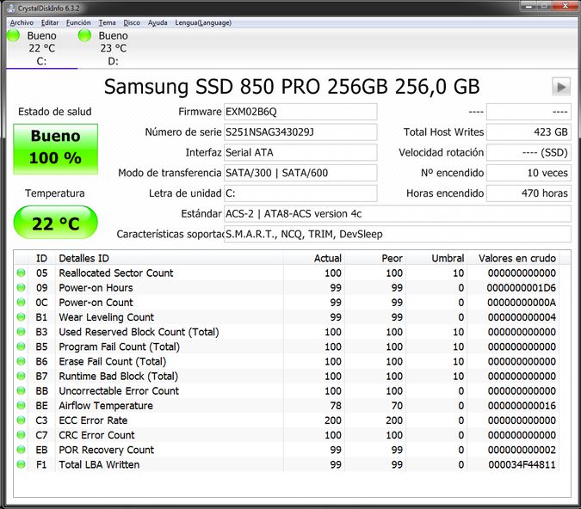Select the Total LBA Written text
Viewport: 581px width, 509px height.
tap(99, 464)
